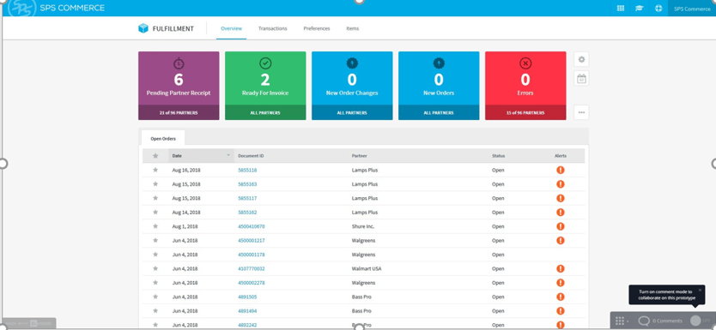716x330 pixels.
Task: Open All Partners filter under New Orders
Action: 439,112
